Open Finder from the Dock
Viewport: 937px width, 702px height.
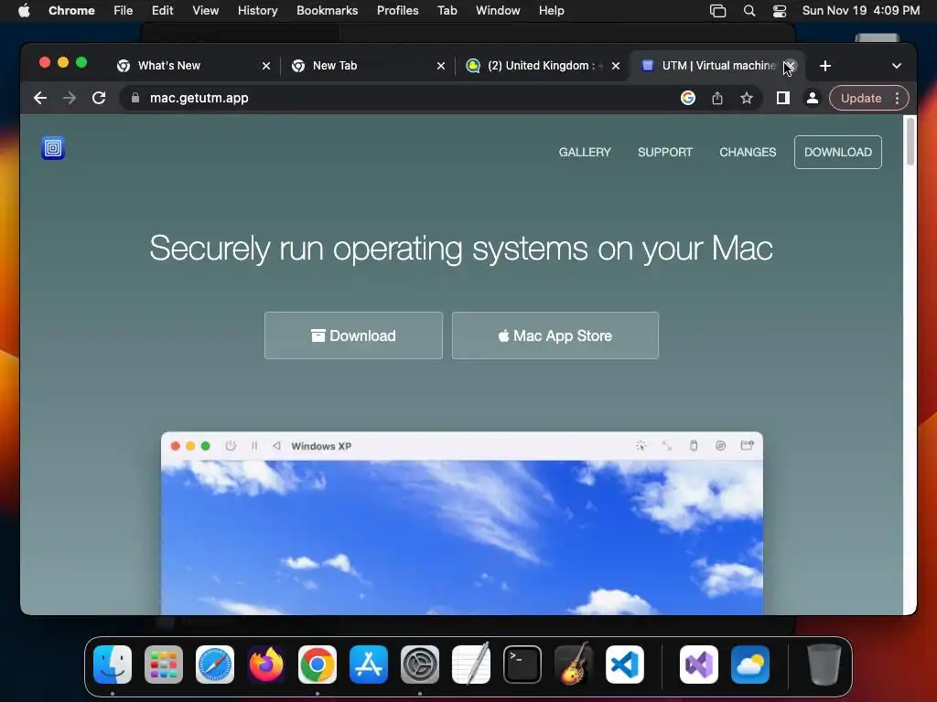(x=113, y=665)
